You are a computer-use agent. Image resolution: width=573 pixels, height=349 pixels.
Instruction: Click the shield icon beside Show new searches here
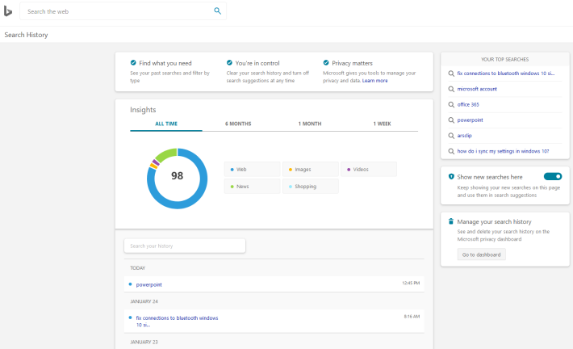451,177
